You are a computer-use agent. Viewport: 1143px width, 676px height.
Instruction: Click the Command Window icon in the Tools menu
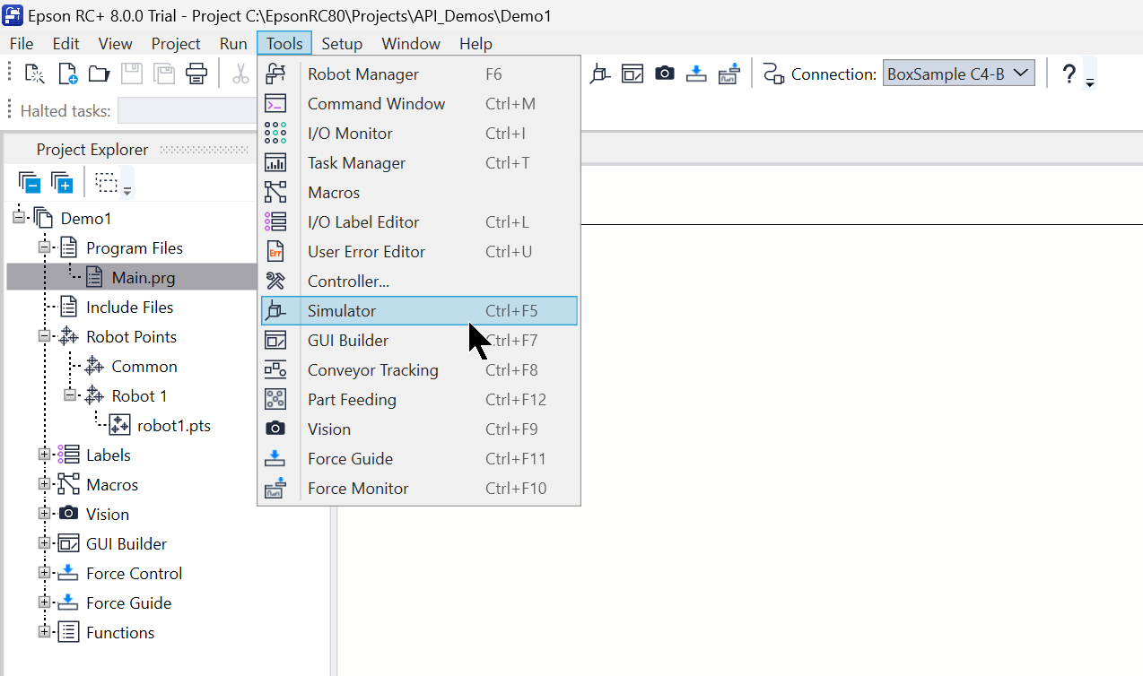[x=276, y=104]
